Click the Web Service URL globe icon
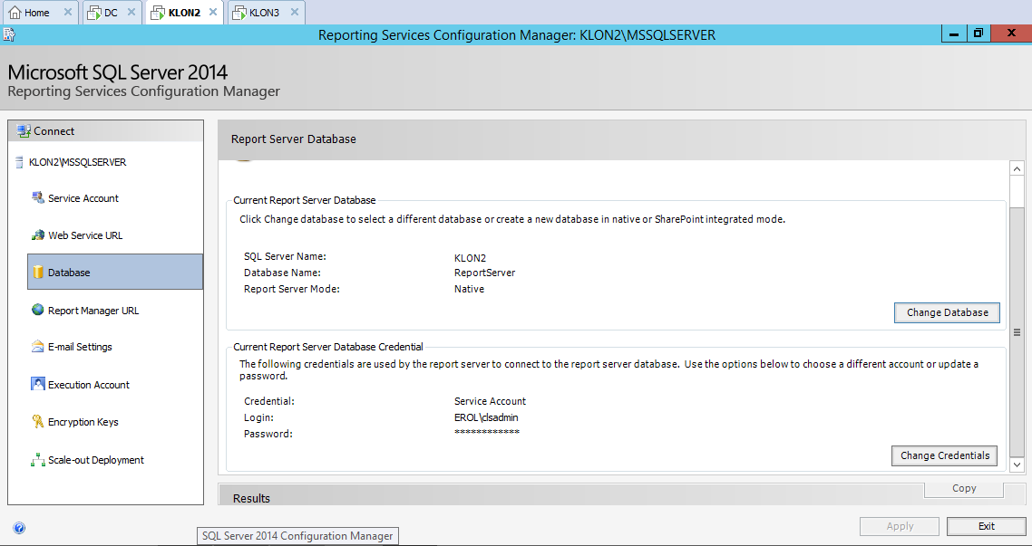Screen dimensions: 1032x546 pyautogui.click(x=37, y=235)
